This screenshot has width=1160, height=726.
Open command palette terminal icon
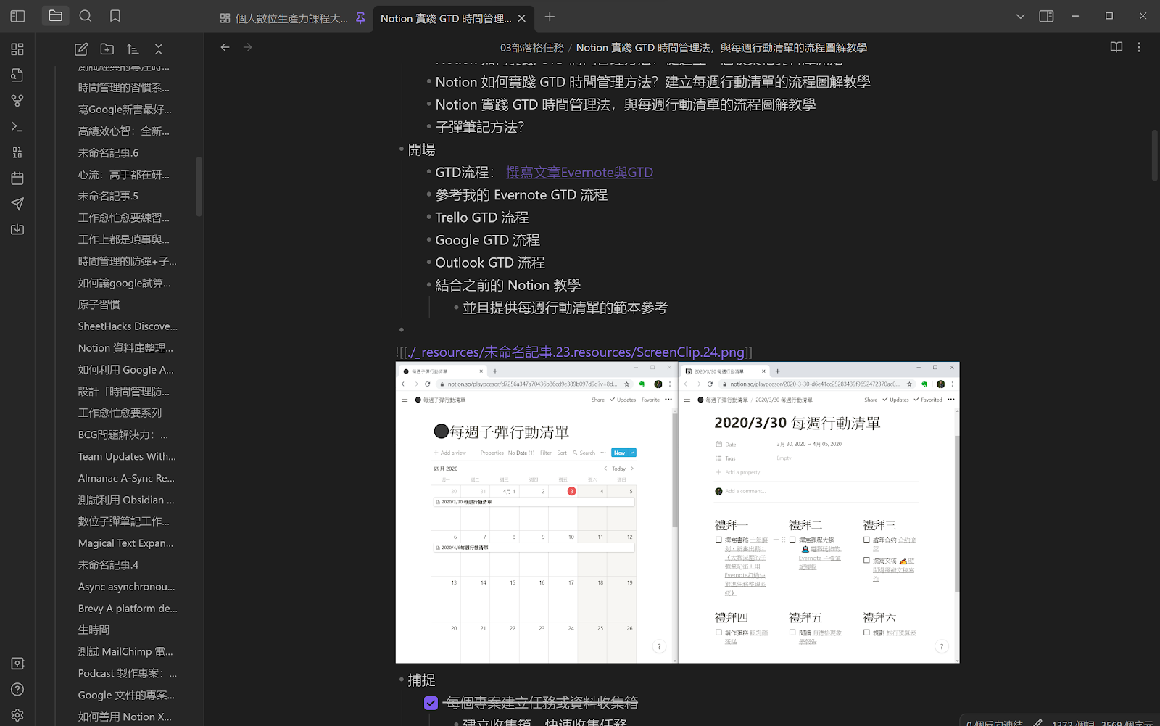(x=17, y=127)
